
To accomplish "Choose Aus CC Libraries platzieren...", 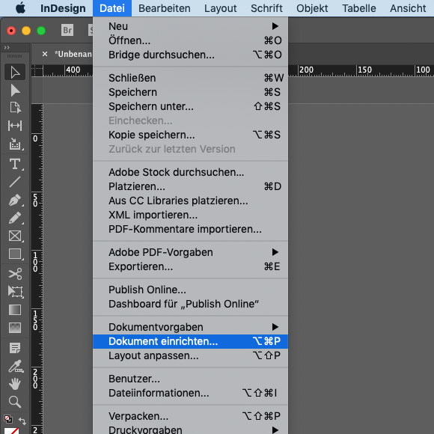I will (x=190, y=201).
